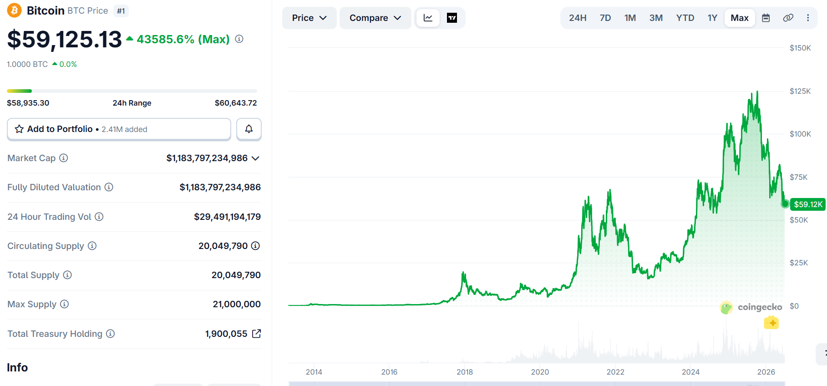The height and width of the screenshot is (386, 827).
Task: Open the calendar date range picker
Action: 766,18
